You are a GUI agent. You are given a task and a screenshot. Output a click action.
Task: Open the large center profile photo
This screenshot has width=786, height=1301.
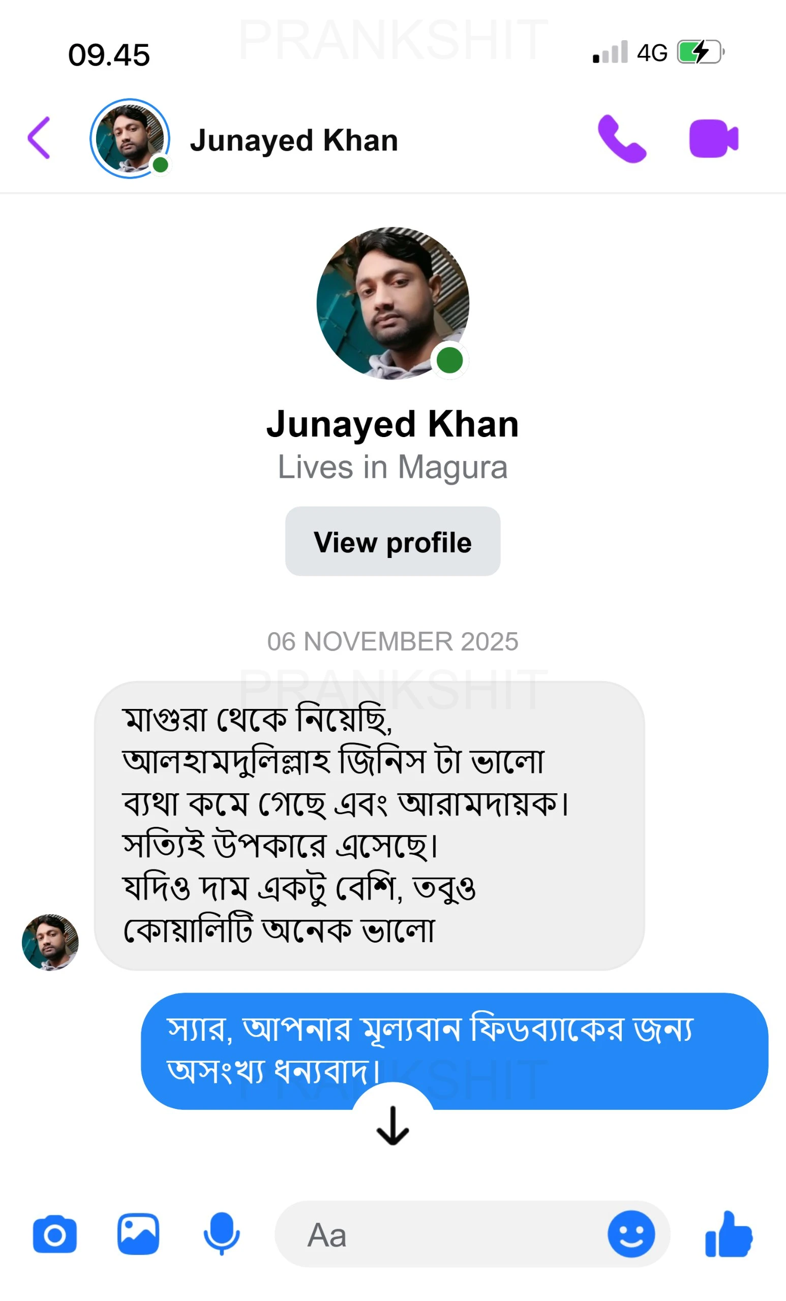coord(392,303)
